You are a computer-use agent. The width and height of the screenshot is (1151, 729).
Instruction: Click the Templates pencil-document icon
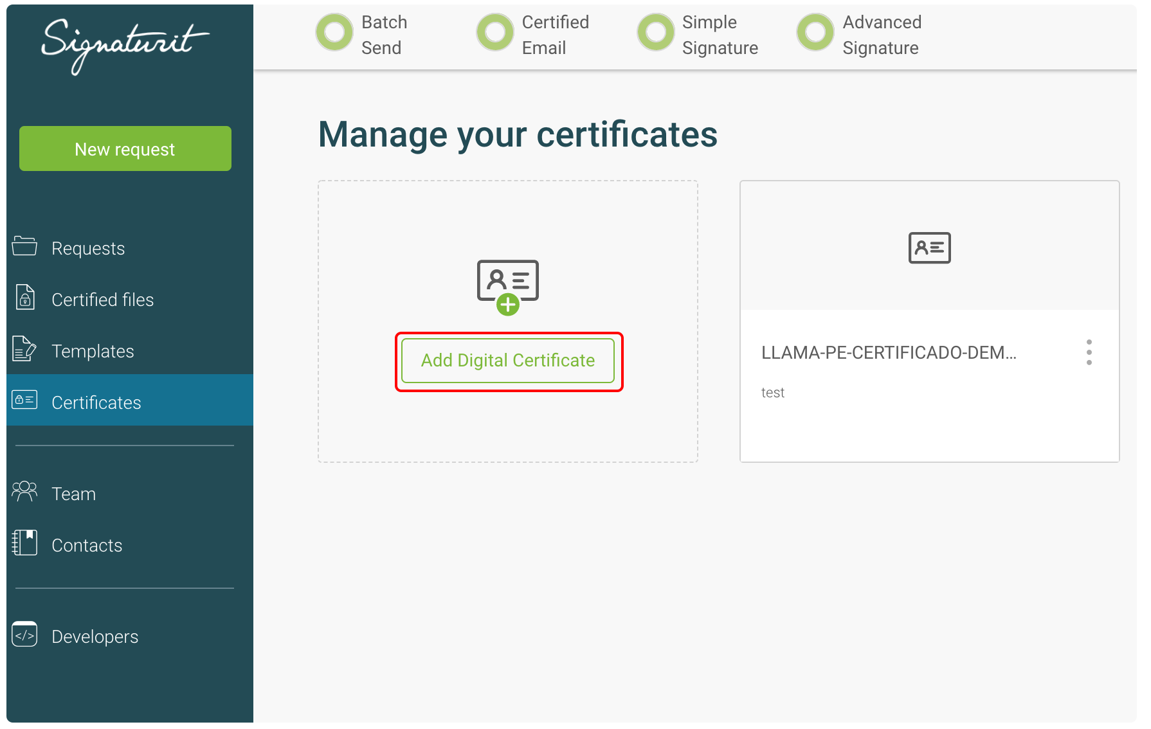point(24,349)
